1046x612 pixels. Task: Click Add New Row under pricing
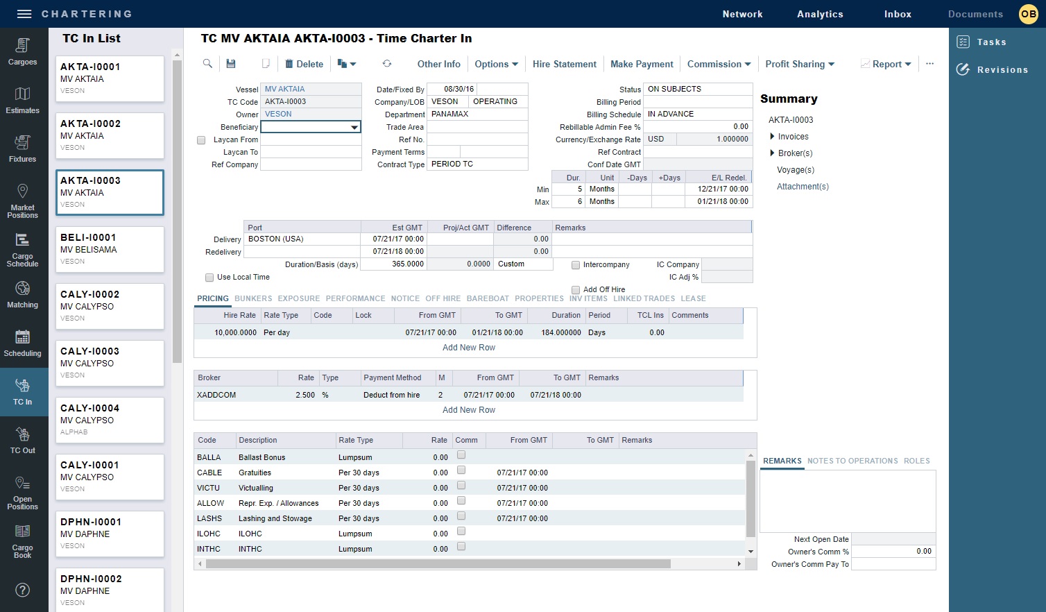(469, 348)
